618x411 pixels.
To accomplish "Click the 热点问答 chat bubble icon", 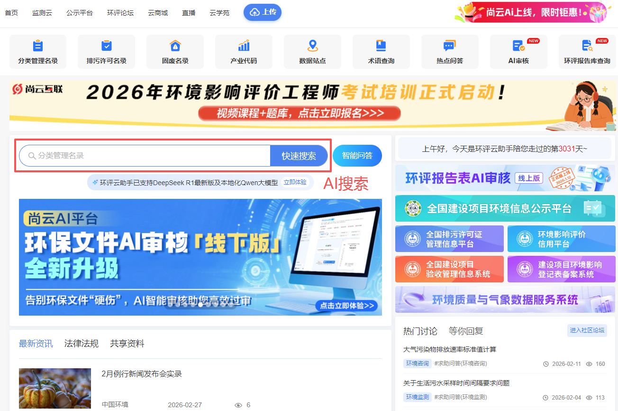I will click(449, 46).
